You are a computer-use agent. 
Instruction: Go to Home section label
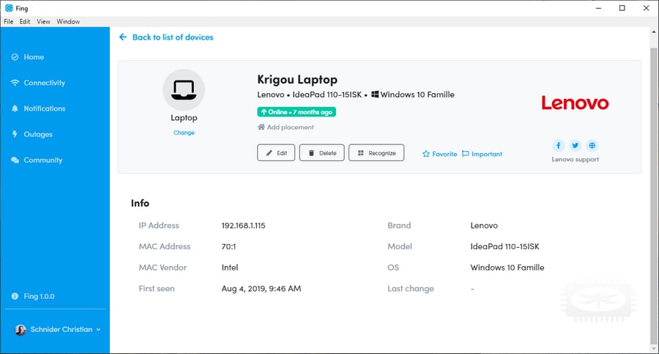34,57
